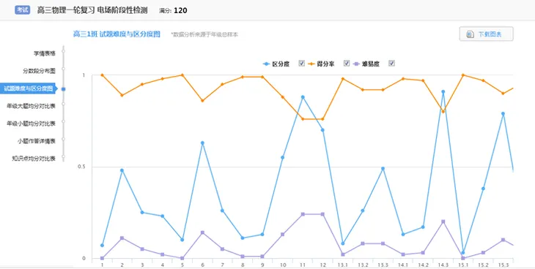Image resolution: width=535 pixels, height=269 pixels.
Task: Click the 得分率 legend label
Action: [x=326, y=64]
